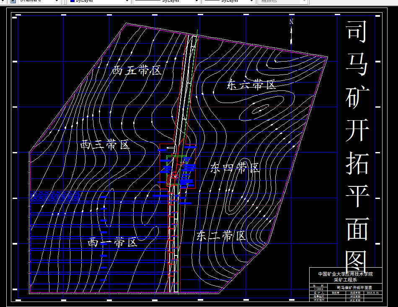This screenshot has height=307, width=398.
Task: Select the 中国矿业大学应用技术学院 title block text
Action: coord(346,274)
